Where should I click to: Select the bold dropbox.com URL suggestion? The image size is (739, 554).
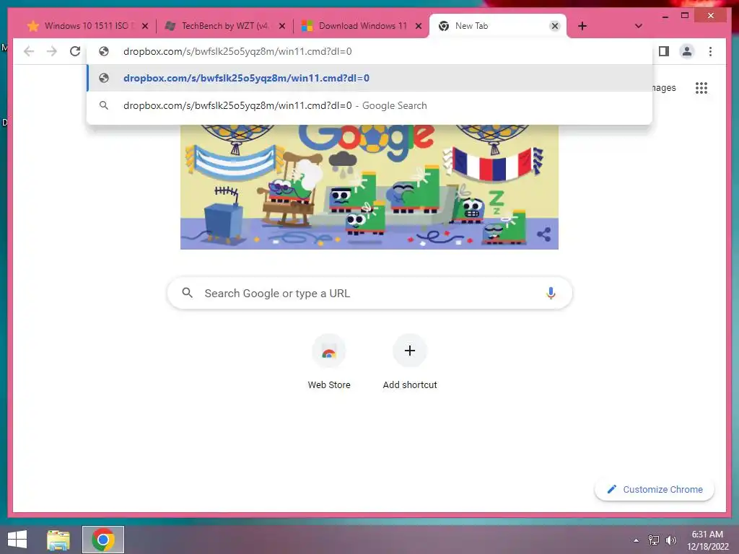tap(370, 78)
